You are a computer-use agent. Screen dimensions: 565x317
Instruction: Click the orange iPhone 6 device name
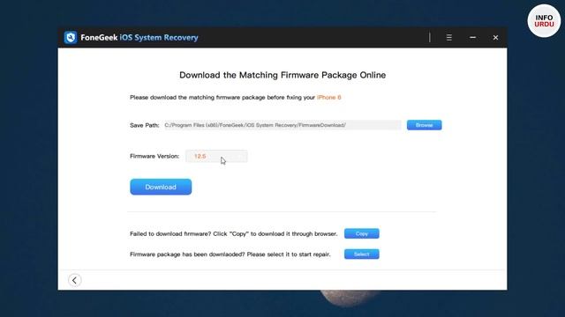point(328,98)
